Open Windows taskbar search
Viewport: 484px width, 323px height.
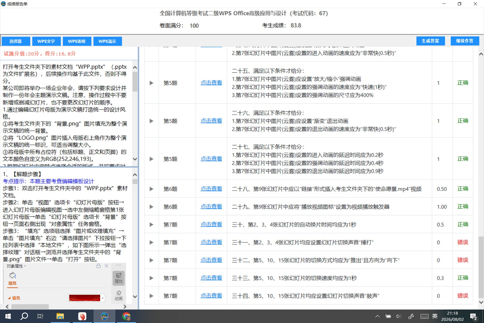pos(24,316)
